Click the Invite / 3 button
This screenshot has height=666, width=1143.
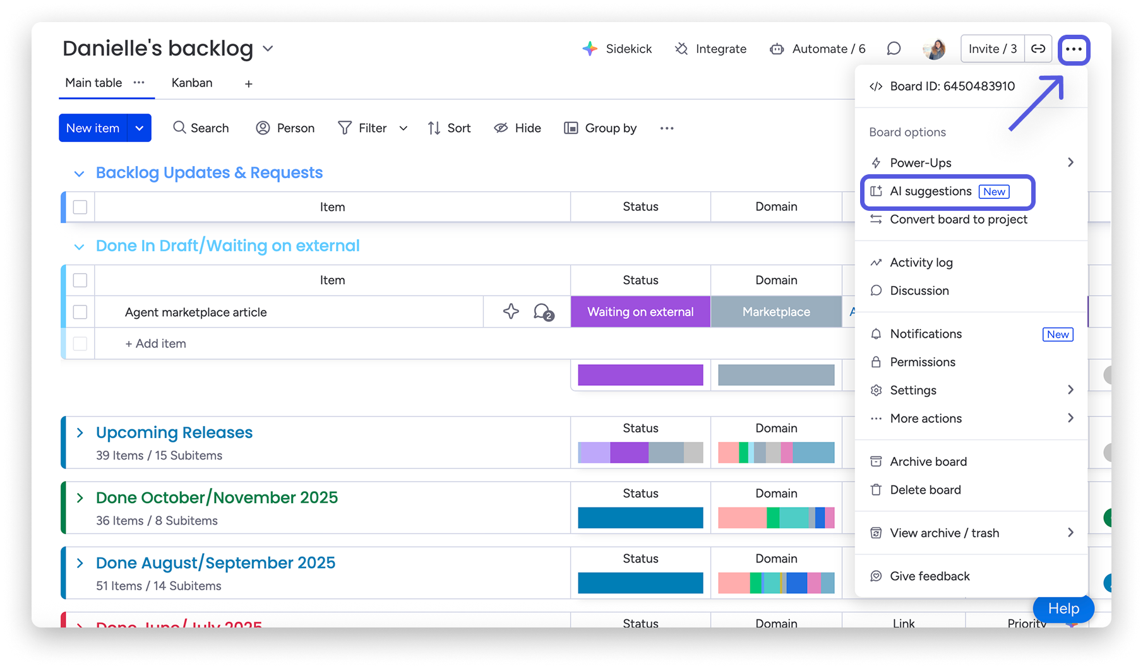click(x=993, y=49)
